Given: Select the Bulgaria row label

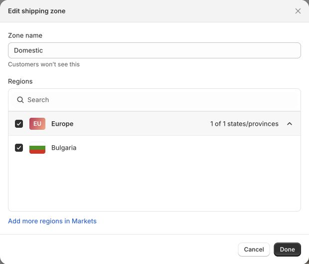Looking at the screenshot, I should pyautogui.click(x=64, y=148).
